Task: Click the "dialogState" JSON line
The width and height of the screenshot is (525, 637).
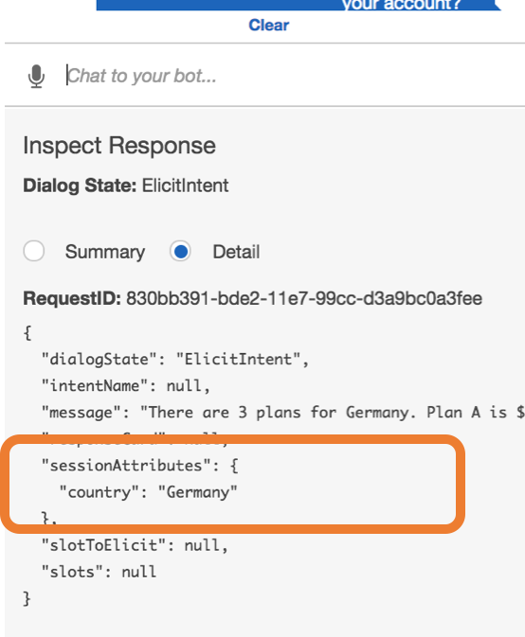Action: click(x=175, y=359)
